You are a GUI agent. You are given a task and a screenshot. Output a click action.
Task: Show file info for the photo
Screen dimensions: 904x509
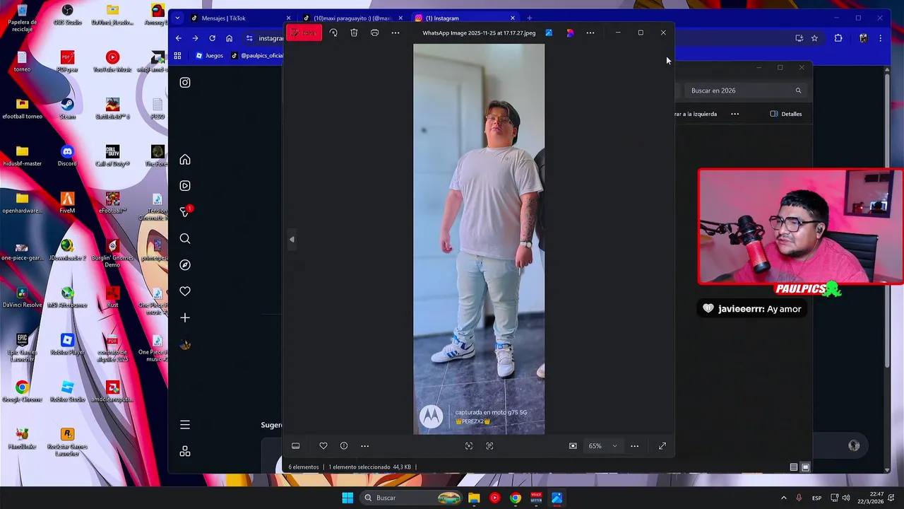[x=344, y=446]
